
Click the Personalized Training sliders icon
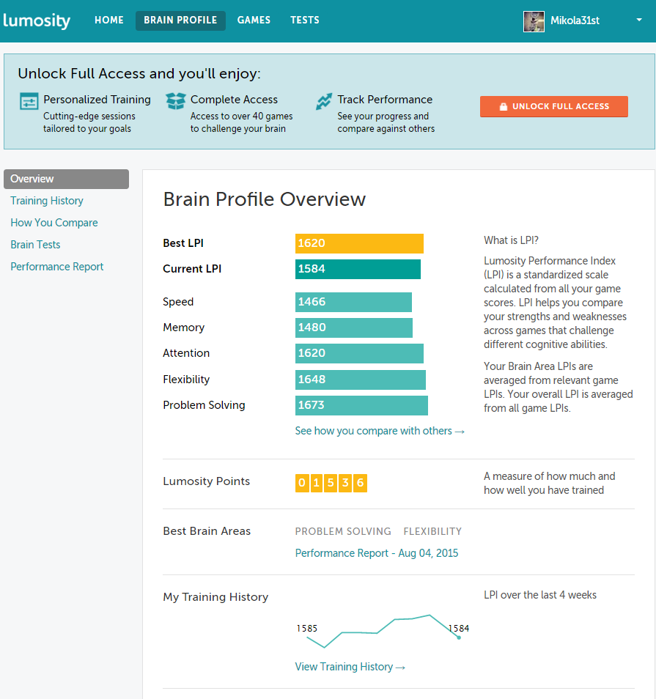[x=29, y=101]
